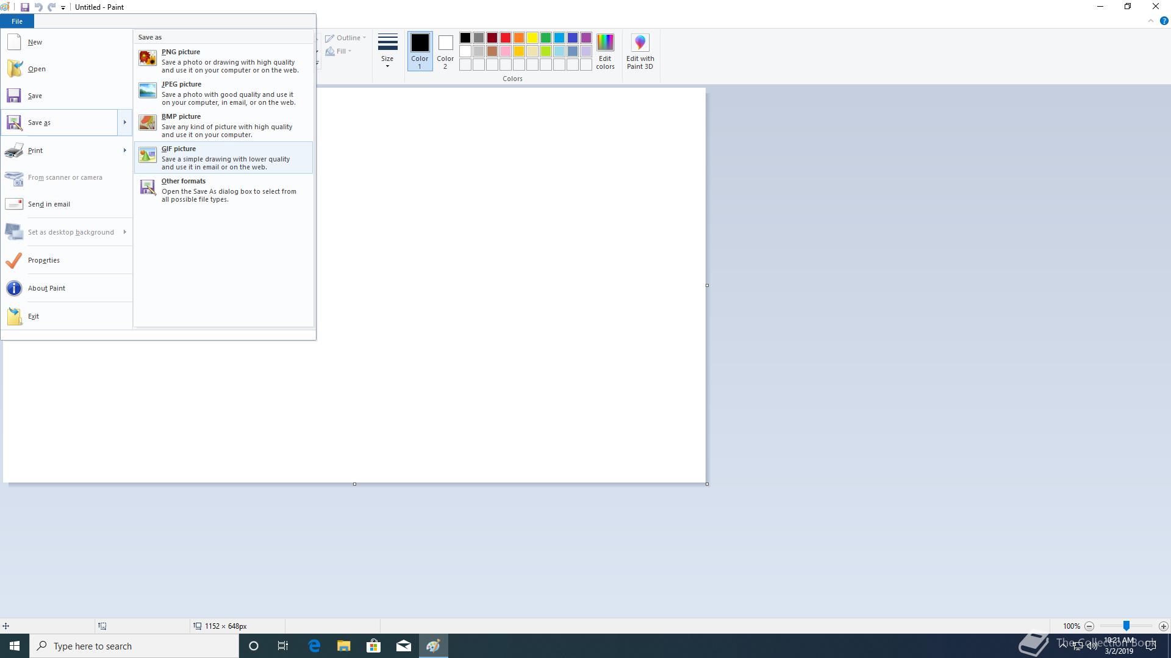Click the File tab button
The image size is (1171, 658).
17,21
